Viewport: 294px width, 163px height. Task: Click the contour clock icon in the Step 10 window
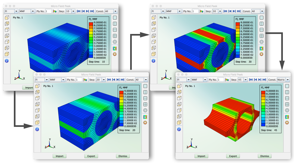[x=115, y=48]
